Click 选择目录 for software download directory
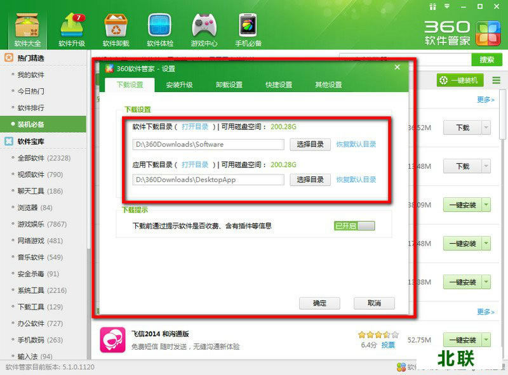Viewport: 508px width, 375px height. (310, 144)
